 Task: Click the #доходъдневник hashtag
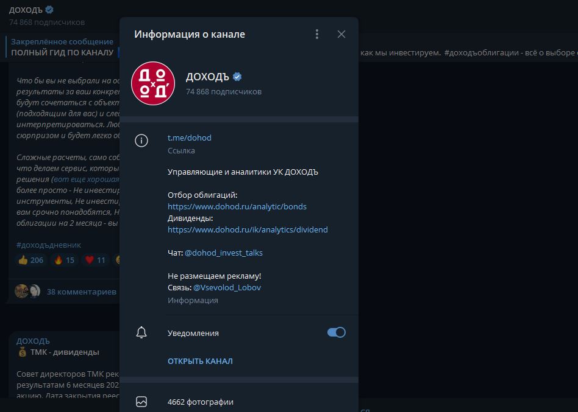(x=49, y=245)
